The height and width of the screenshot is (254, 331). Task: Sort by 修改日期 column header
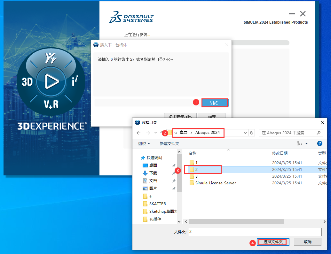[x=280, y=153]
